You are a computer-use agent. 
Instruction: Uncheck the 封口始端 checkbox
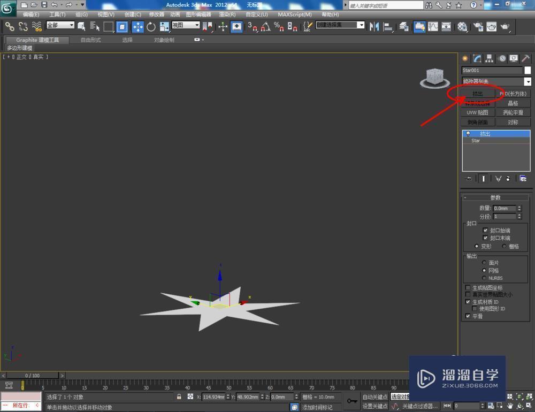point(486,230)
